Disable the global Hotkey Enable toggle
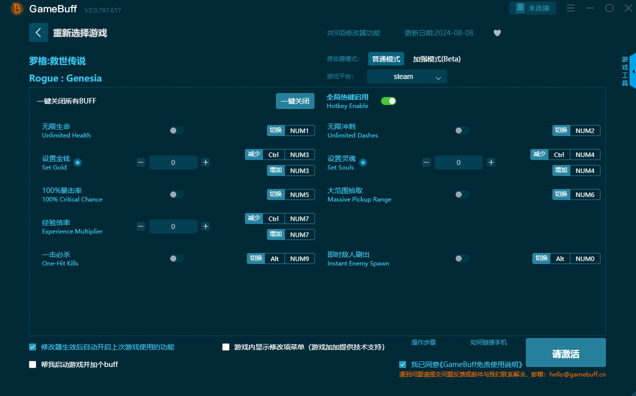The width and height of the screenshot is (636, 396). pyautogui.click(x=389, y=101)
